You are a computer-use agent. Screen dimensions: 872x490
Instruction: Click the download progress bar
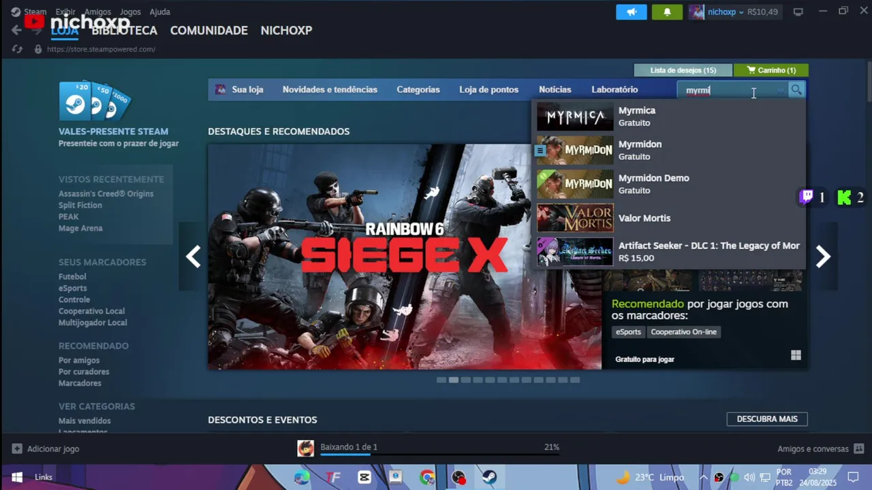pyautogui.click(x=440, y=454)
